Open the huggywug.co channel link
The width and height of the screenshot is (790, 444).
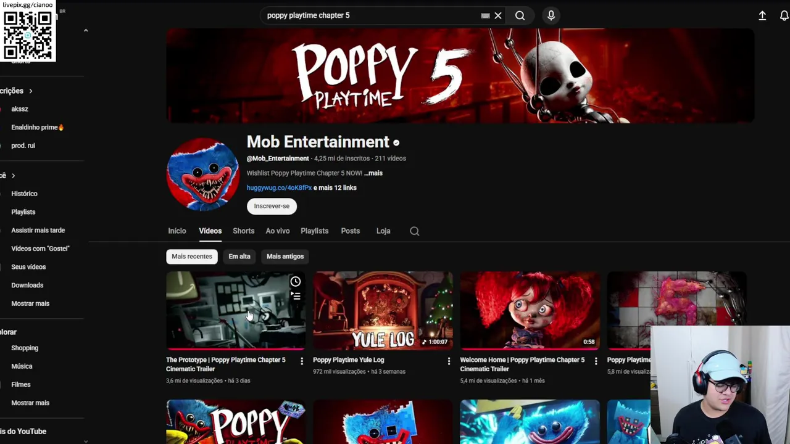[279, 187]
